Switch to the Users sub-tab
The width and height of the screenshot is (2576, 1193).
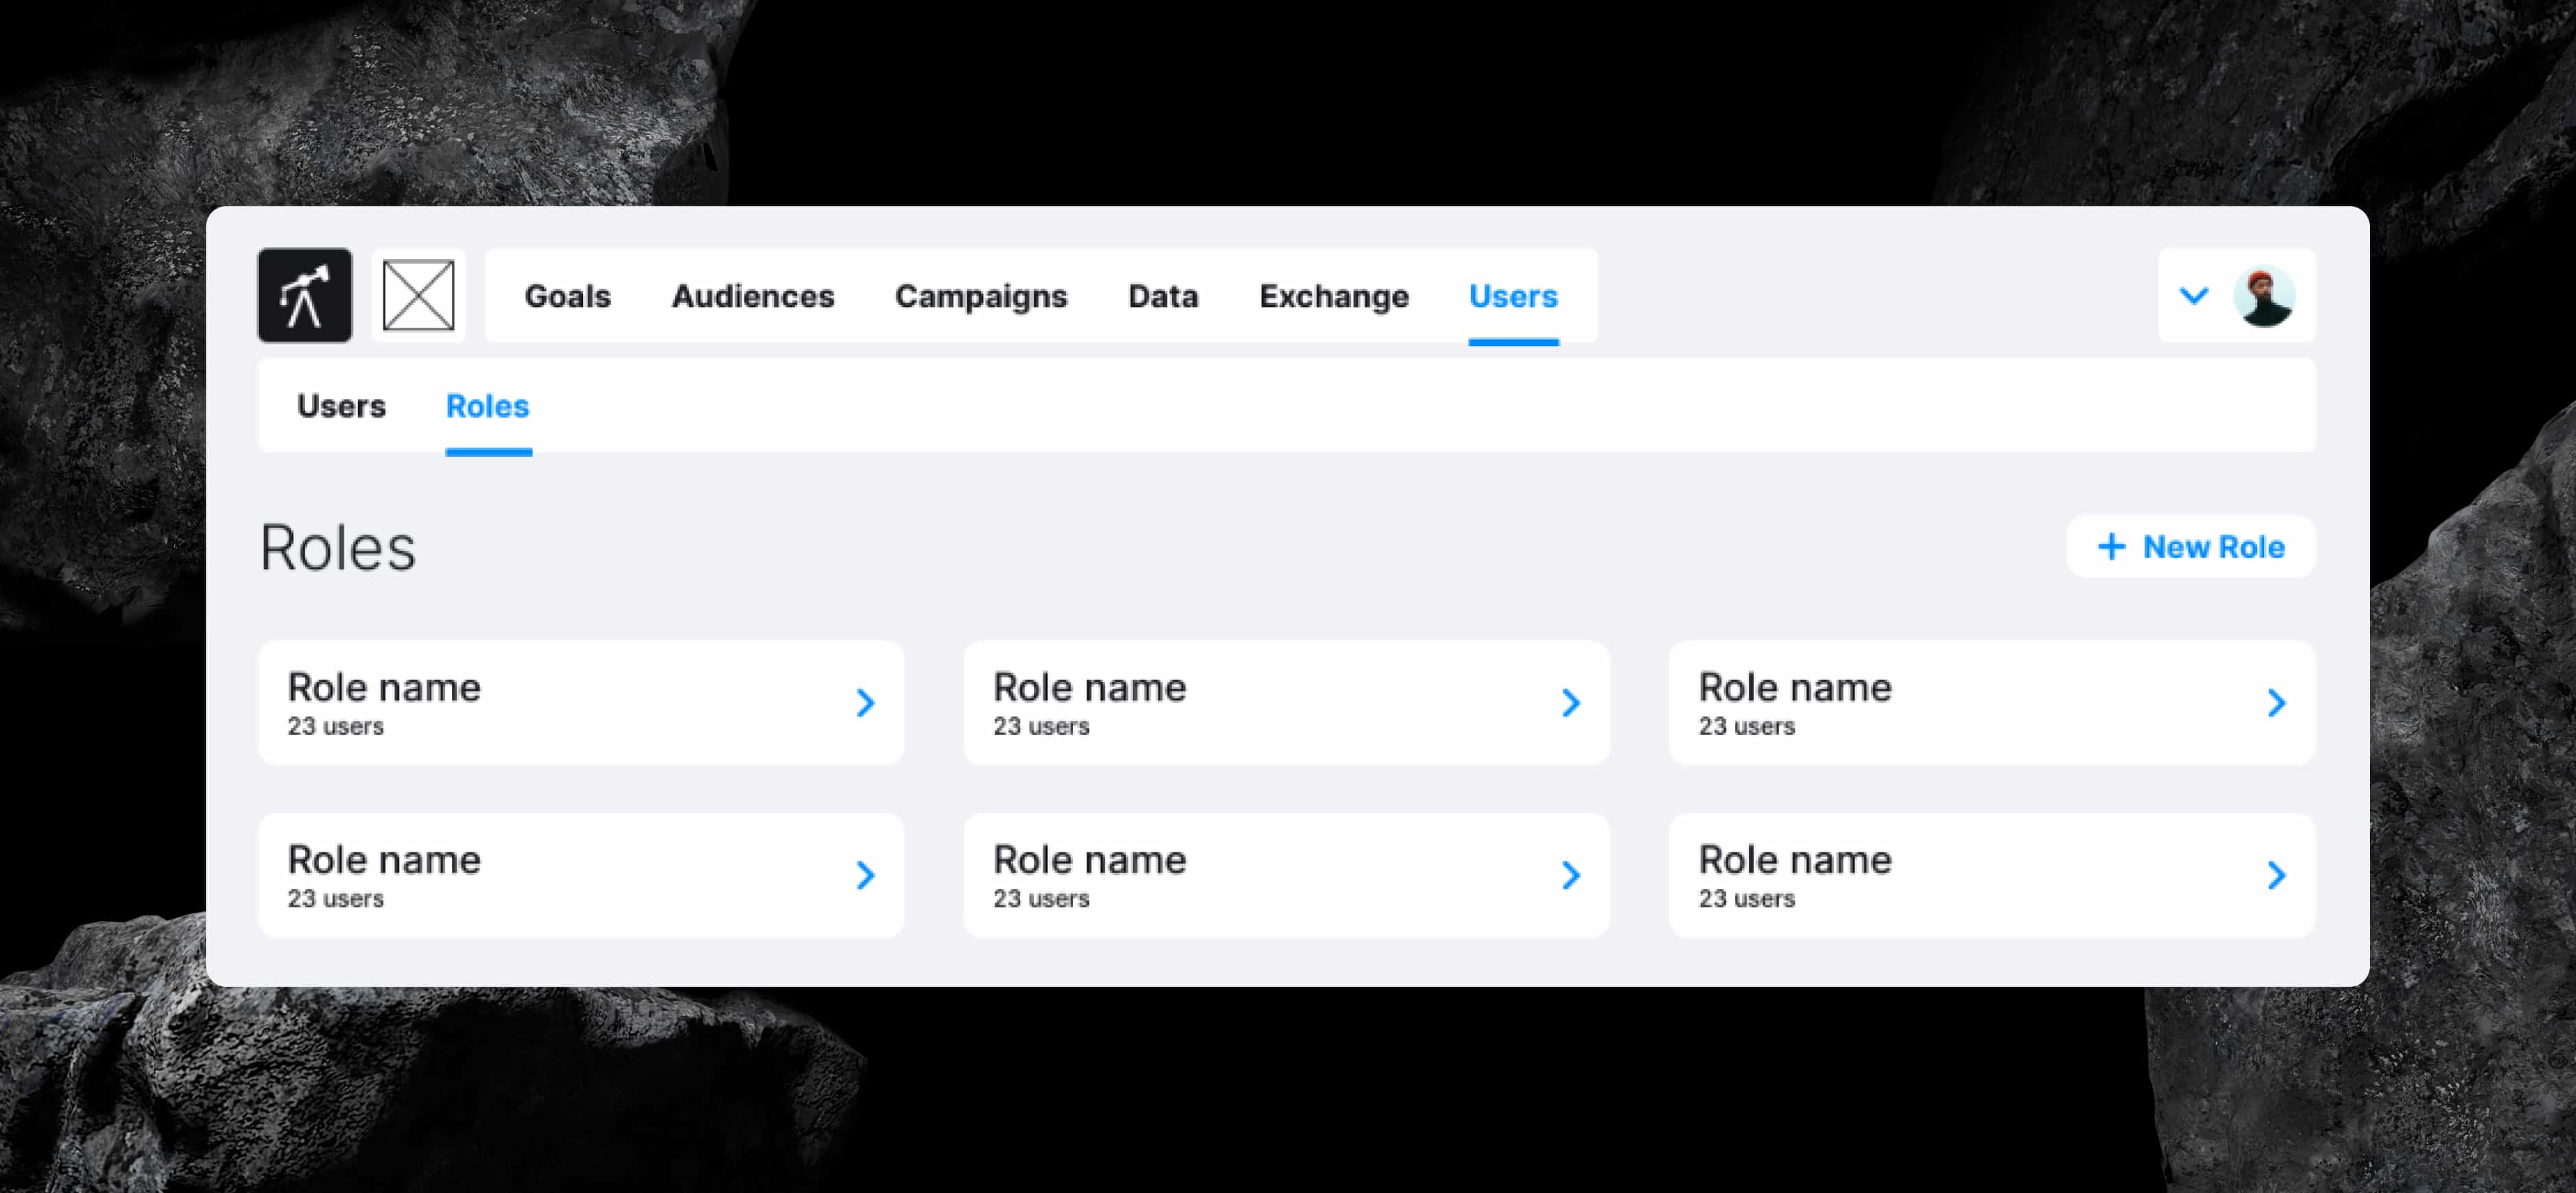(341, 406)
